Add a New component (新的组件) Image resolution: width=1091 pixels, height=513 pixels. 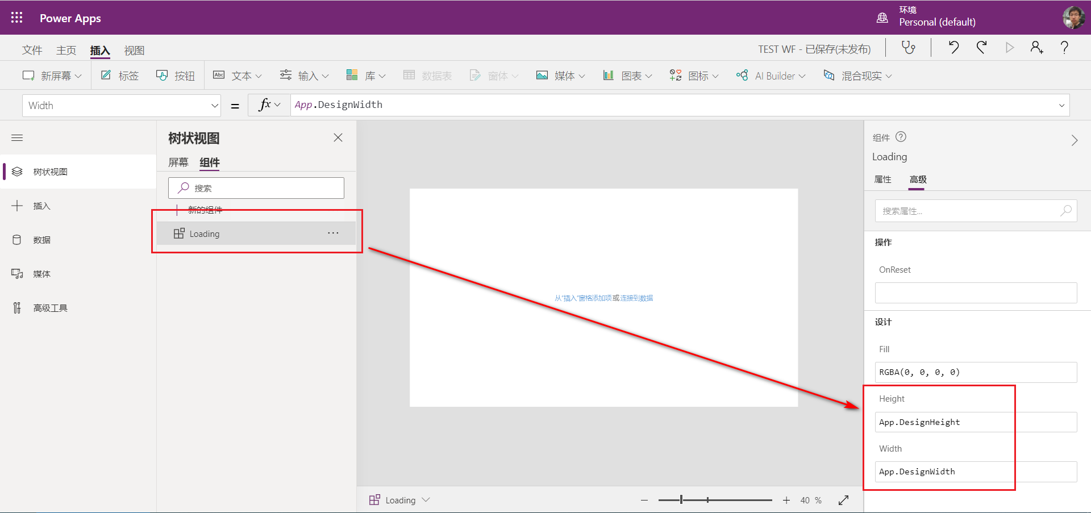click(199, 210)
